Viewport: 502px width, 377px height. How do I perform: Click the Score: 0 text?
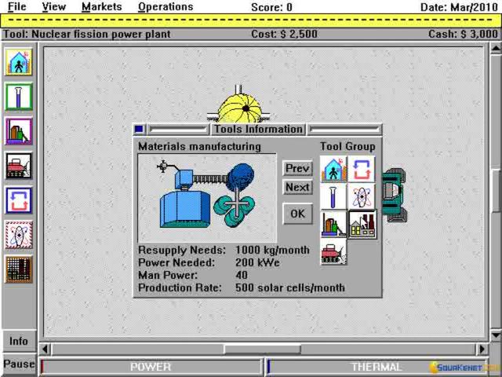[x=271, y=7]
